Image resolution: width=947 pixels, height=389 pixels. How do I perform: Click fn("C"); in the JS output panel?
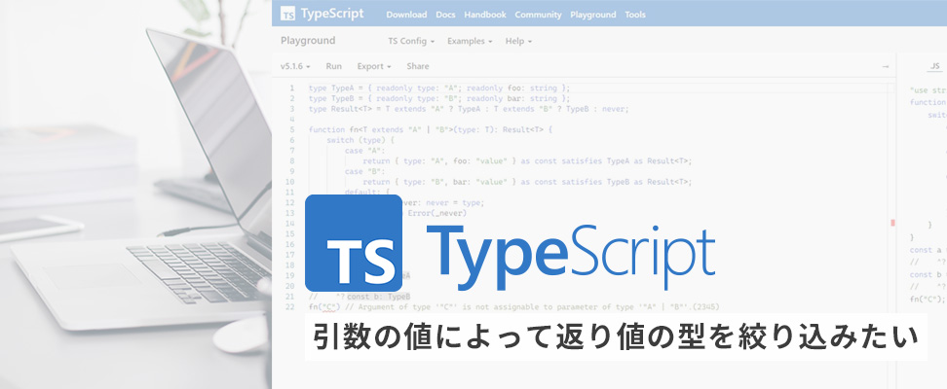click(x=928, y=299)
